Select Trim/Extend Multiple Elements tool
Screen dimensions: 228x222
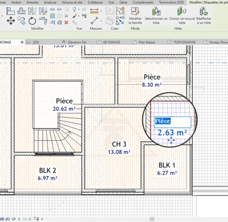coord(60,22)
